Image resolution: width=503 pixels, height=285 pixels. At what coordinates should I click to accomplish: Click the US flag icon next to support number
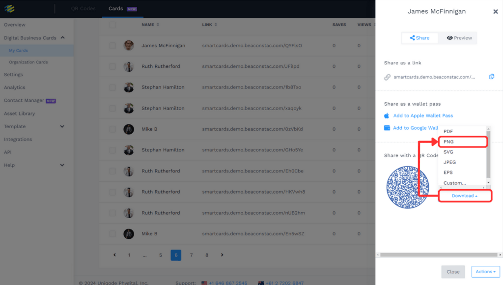pyautogui.click(x=204, y=283)
